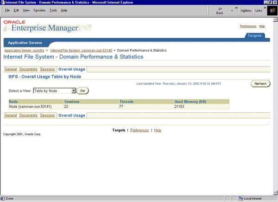
Task: Click the Local intranet zone icon
Action: click(x=240, y=198)
